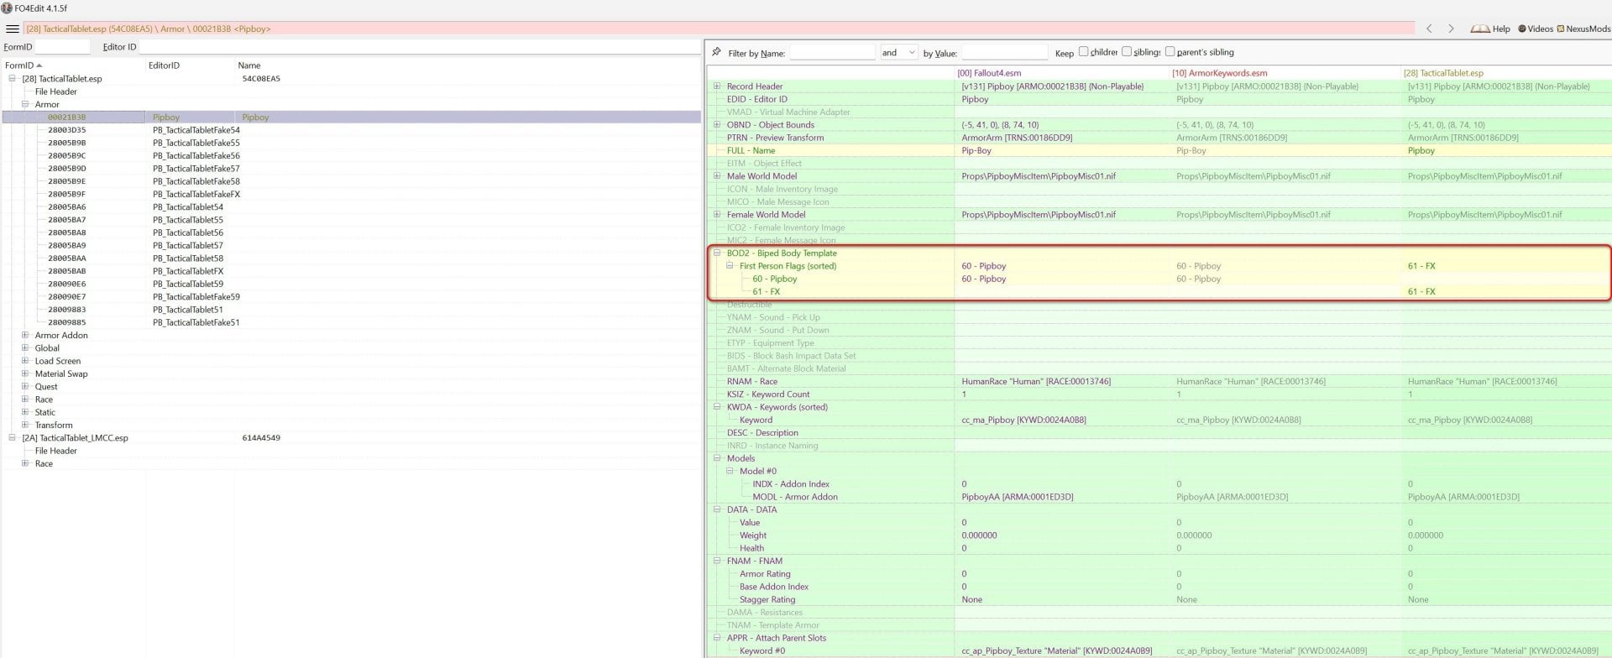
Task: Toggle Keep children checkbox
Action: [x=1083, y=52]
